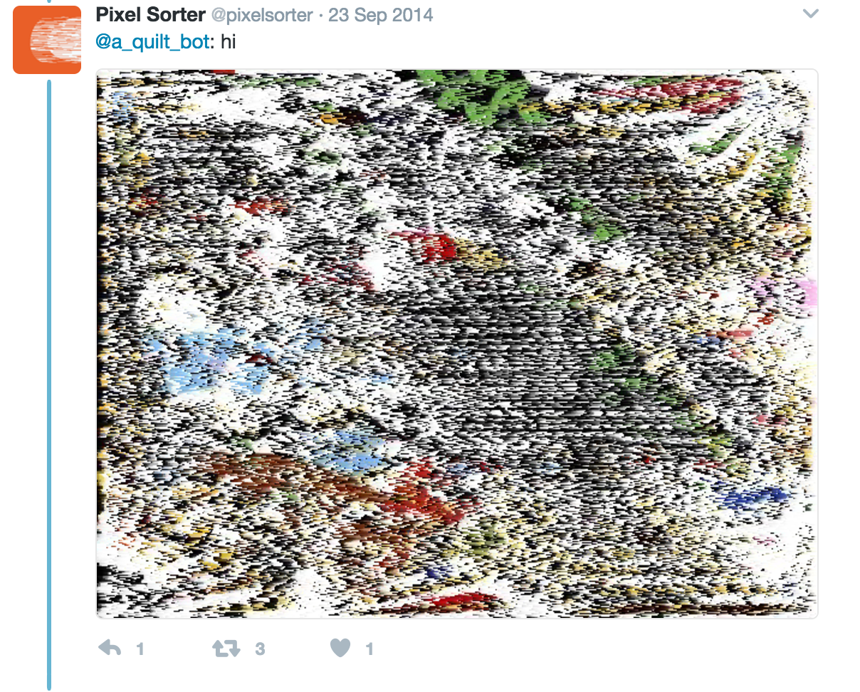Screen dimensions: 860x692
Task: Like the tweet with the heart icon
Action: [341, 649]
